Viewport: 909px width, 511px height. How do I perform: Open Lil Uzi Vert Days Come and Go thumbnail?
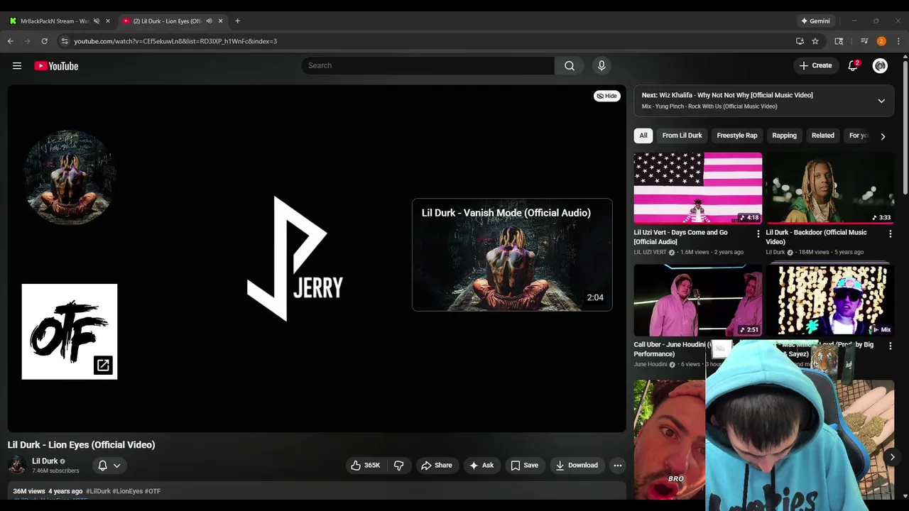point(698,188)
